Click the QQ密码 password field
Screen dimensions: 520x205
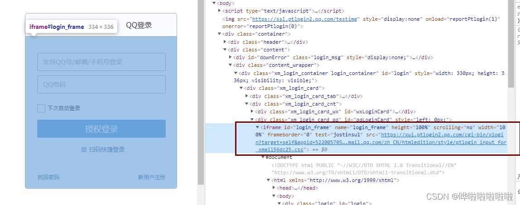pyautogui.click(x=101, y=84)
